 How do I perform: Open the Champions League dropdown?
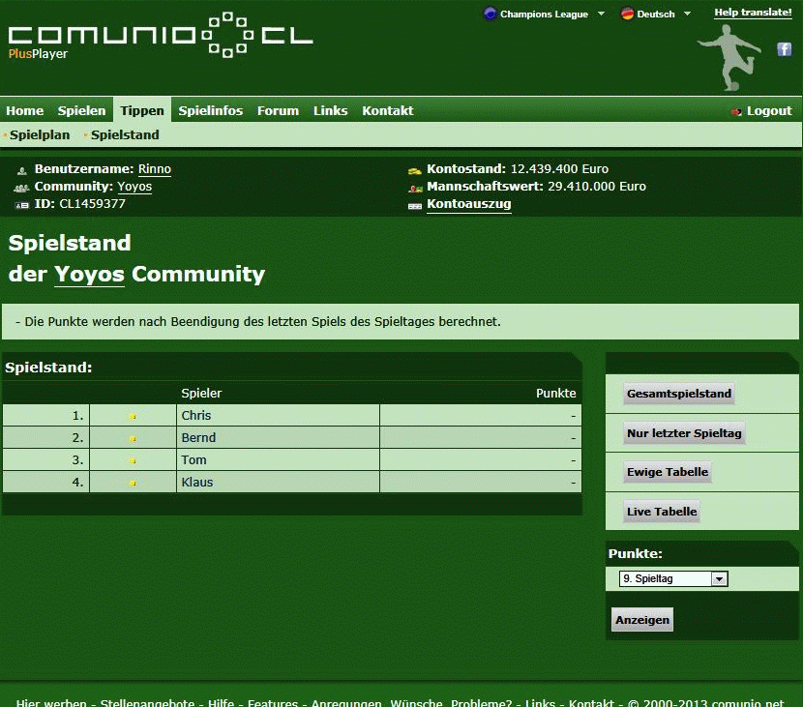click(545, 15)
